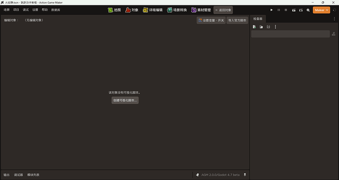339x180 pixels.
Task: Open the search magnifier in top toolbar
Action: click(x=308, y=10)
